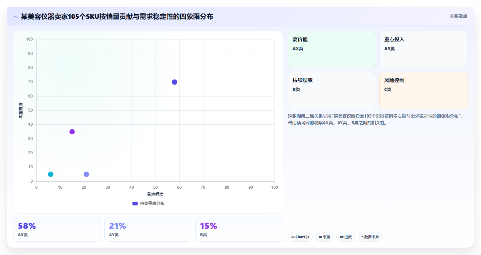
Task: Click the icon inside the 进度 chip
Action: [341, 237]
